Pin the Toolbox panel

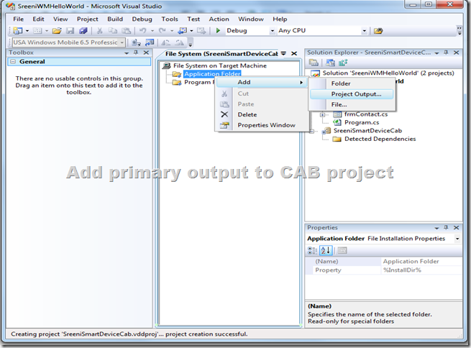pyautogui.click(x=136, y=52)
